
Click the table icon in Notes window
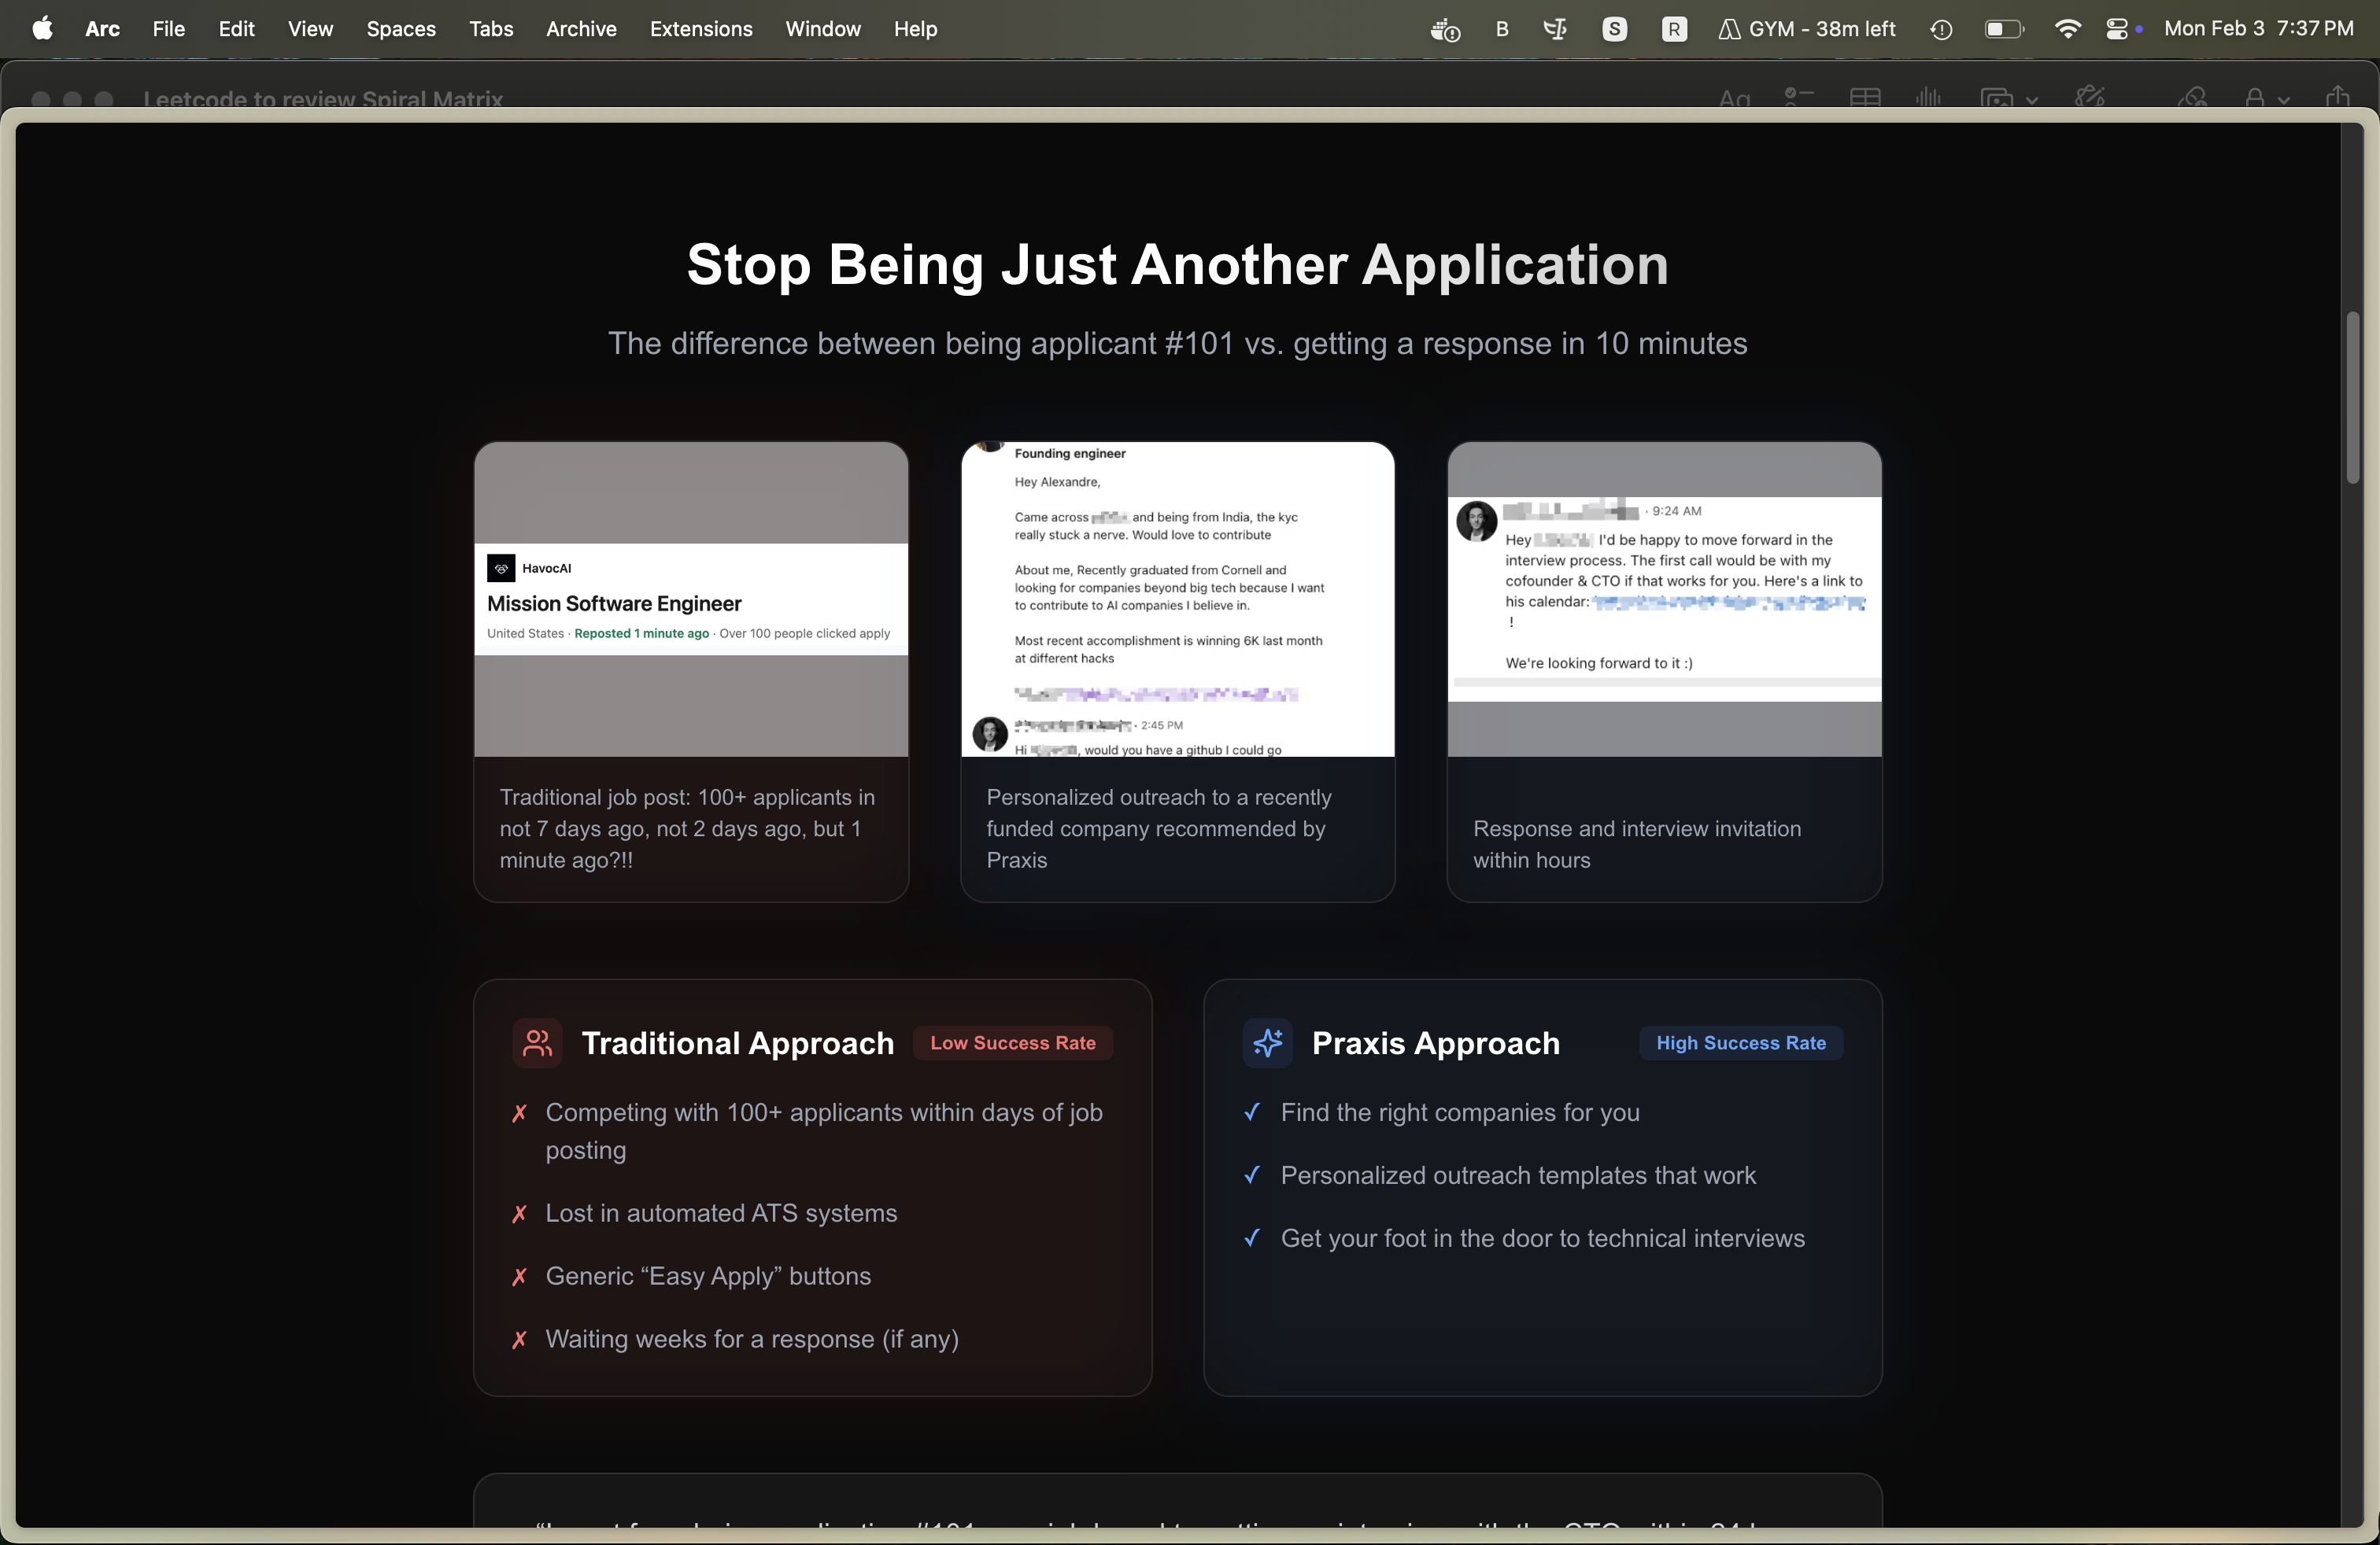tap(1865, 97)
